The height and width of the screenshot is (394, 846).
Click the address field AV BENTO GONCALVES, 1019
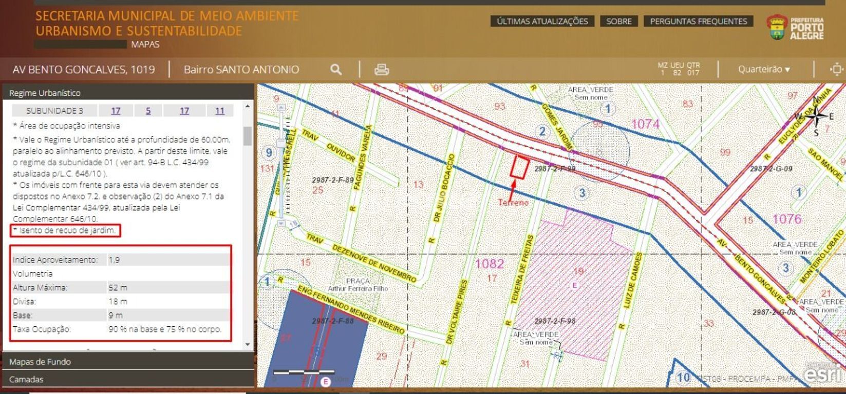pos(84,69)
